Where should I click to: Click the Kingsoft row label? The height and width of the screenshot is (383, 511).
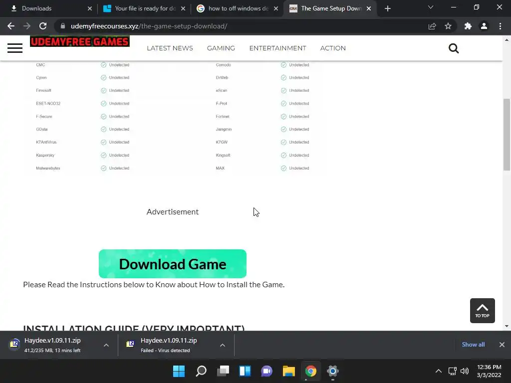click(223, 155)
